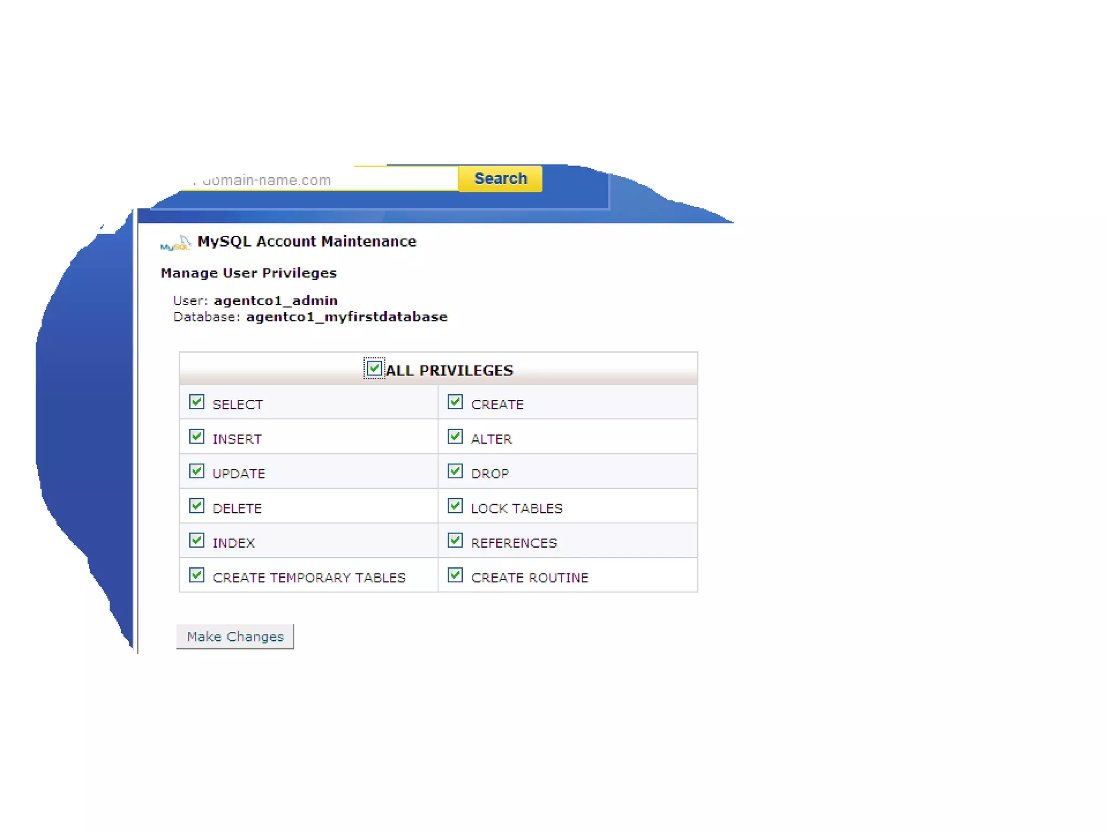Click the yellow Search button
Image resolution: width=1108 pixels, height=831 pixels.
[500, 179]
